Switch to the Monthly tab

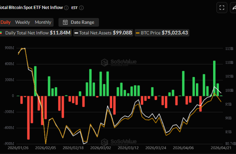[43, 22]
